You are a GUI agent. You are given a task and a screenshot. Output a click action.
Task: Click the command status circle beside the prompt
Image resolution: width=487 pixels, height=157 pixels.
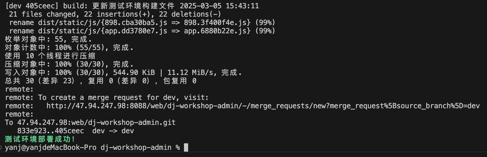click(1, 147)
